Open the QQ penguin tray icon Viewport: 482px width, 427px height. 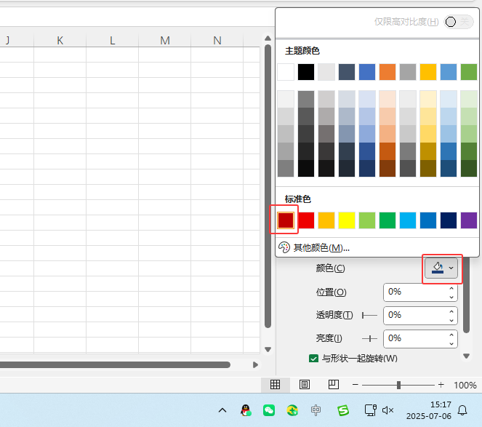pyautogui.click(x=246, y=410)
